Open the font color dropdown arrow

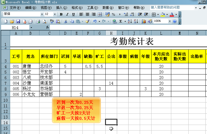[x=176, y=14]
